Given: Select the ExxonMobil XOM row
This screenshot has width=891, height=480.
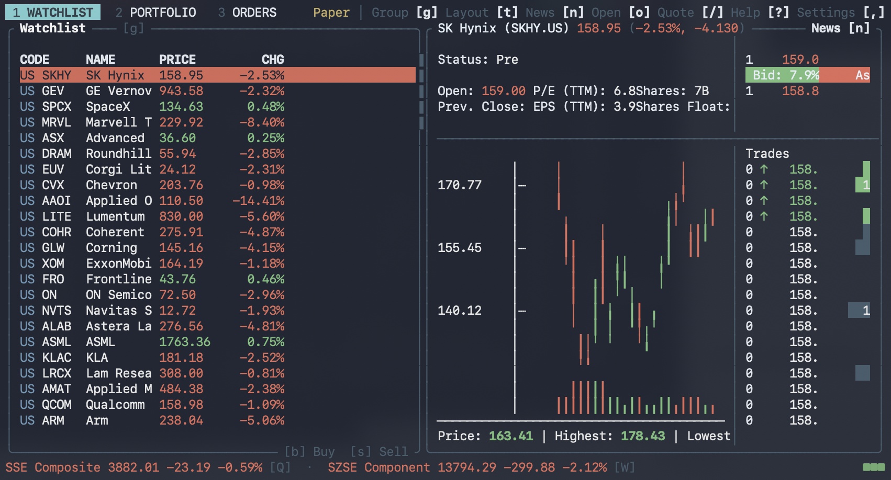Looking at the screenshot, I should [218, 263].
